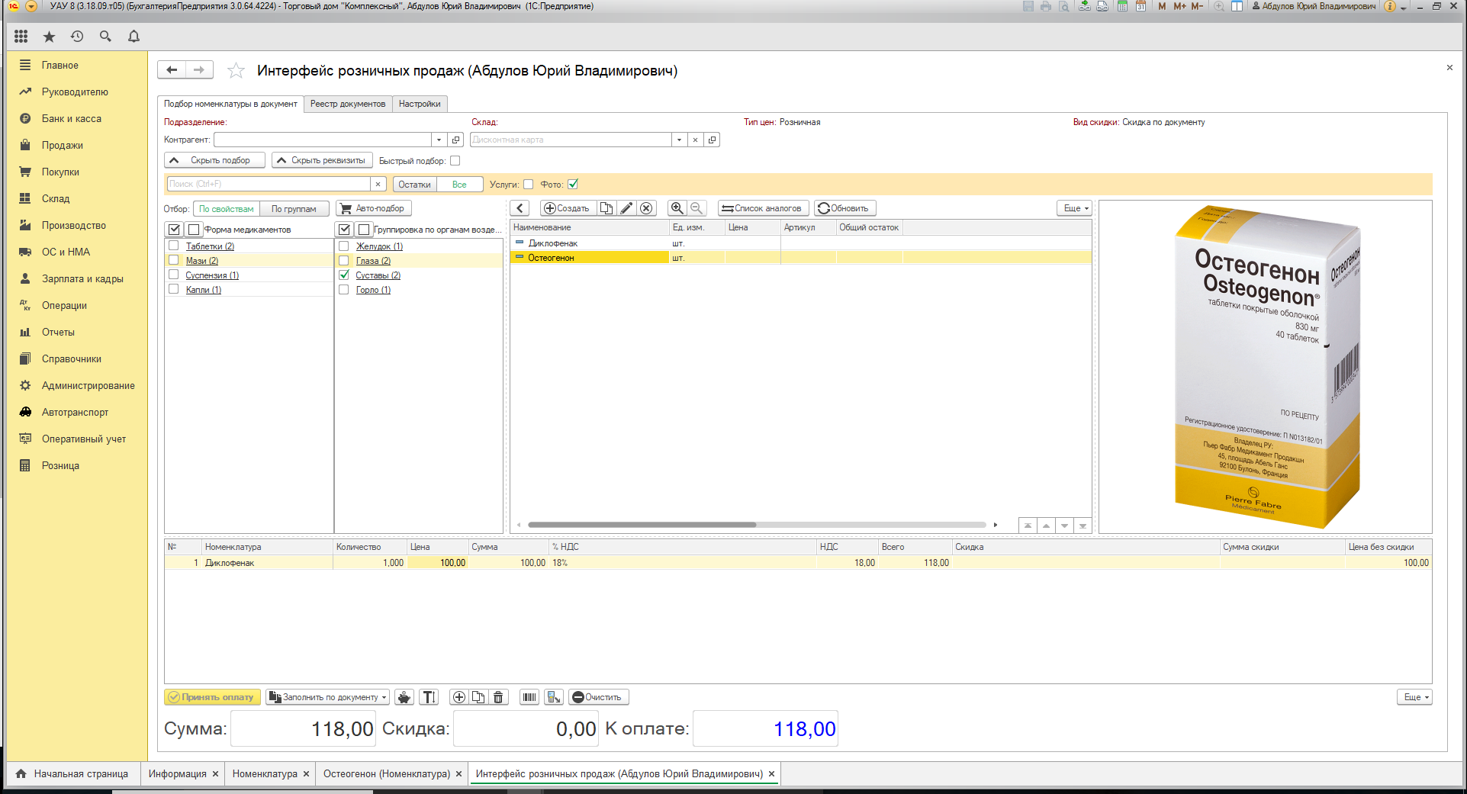Click the horizontal scrollbar under item list
This screenshot has height=794, width=1467.
pyautogui.click(x=642, y=525)
